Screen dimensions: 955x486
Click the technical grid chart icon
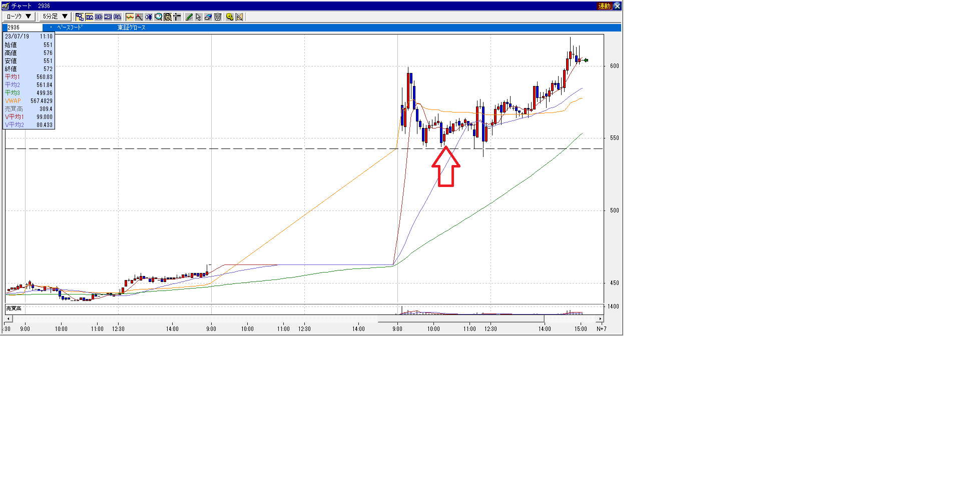coord(139,16)
